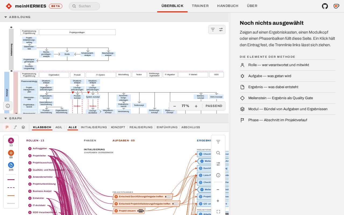Open the Handbuch tab
The height and width of the screenshot is (215, 344).
coord(228,6)
